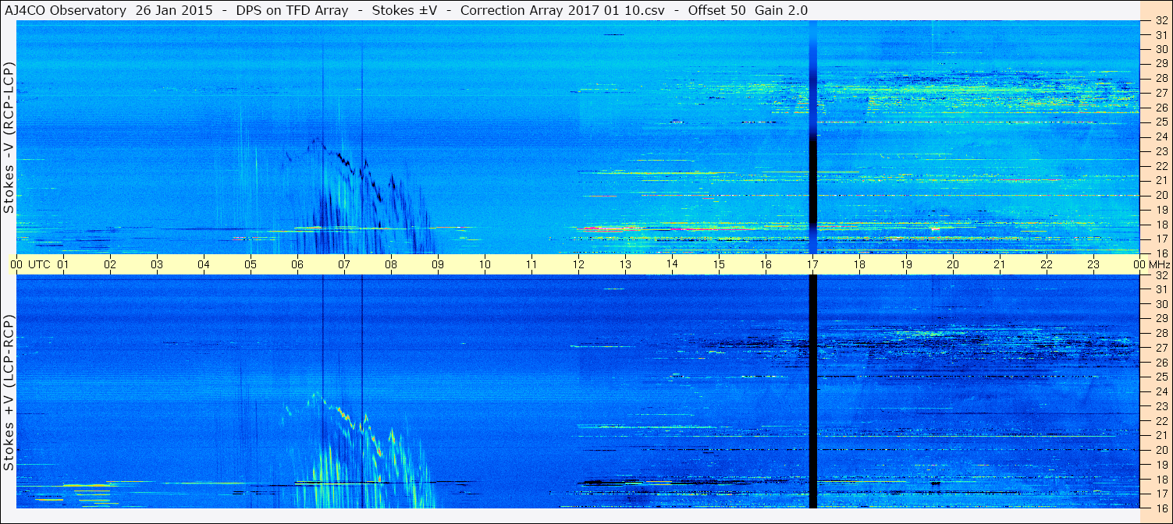
Task: Click the 29 MHz tick of Stokes +V panel
Action: [x=1161, y=319]
